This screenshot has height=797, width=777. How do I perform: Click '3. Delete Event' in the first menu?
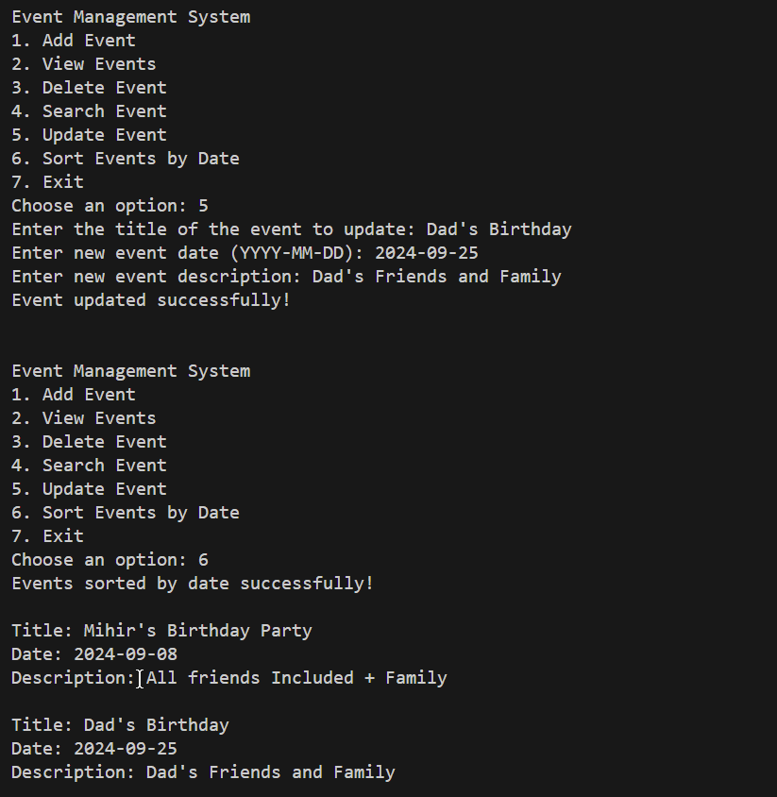click(x=89, y=88)
